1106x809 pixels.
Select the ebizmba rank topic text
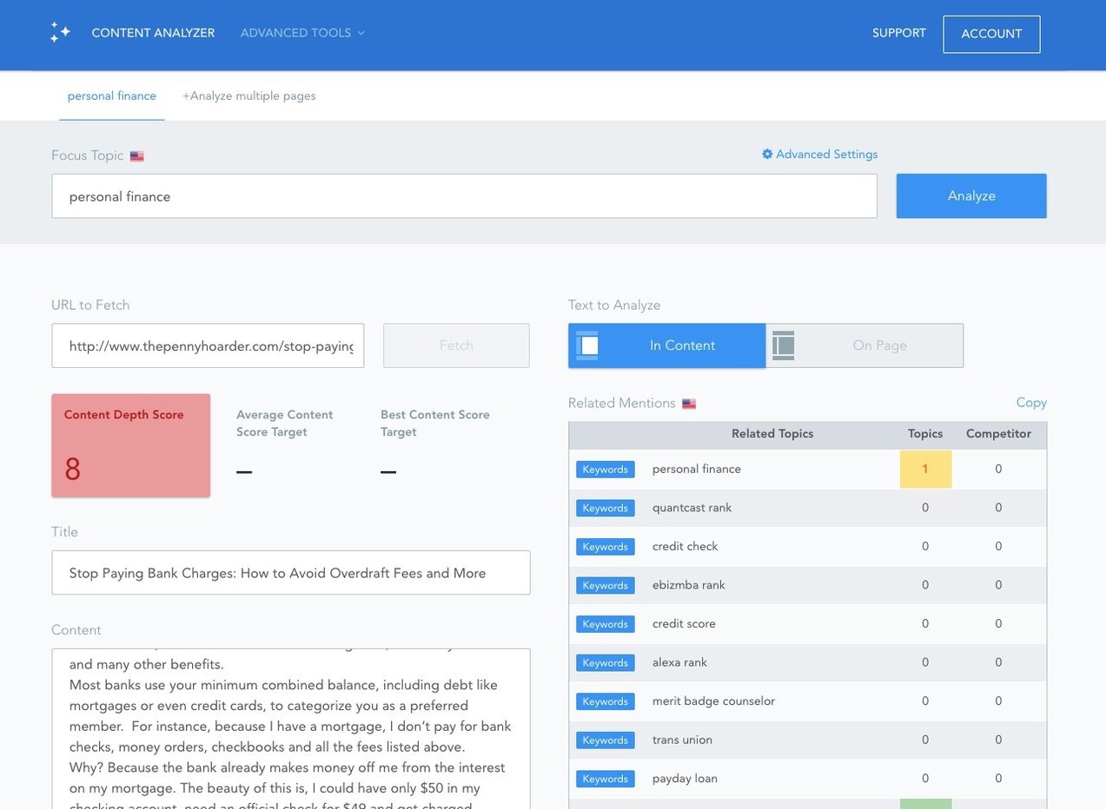point(688,585)
